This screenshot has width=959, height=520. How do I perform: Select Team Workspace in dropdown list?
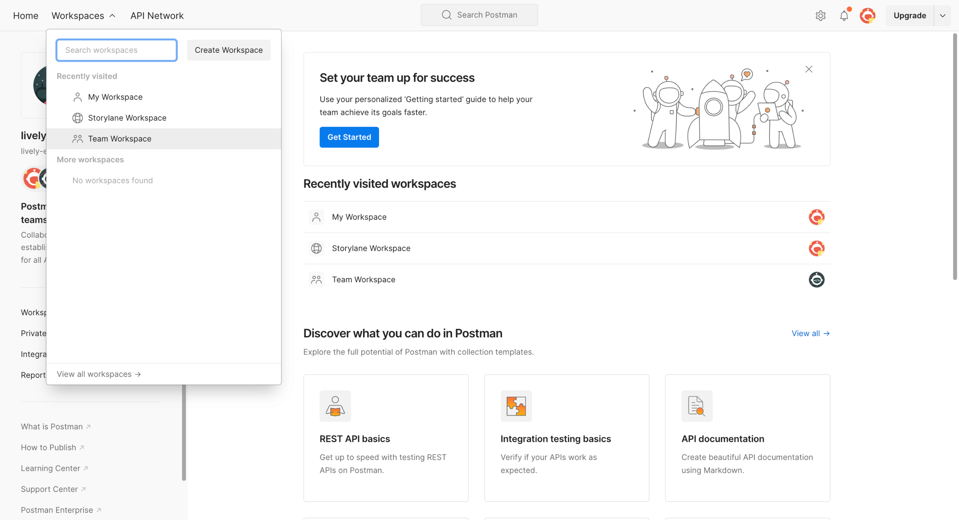pyautogui.click(x=120, y=139)
